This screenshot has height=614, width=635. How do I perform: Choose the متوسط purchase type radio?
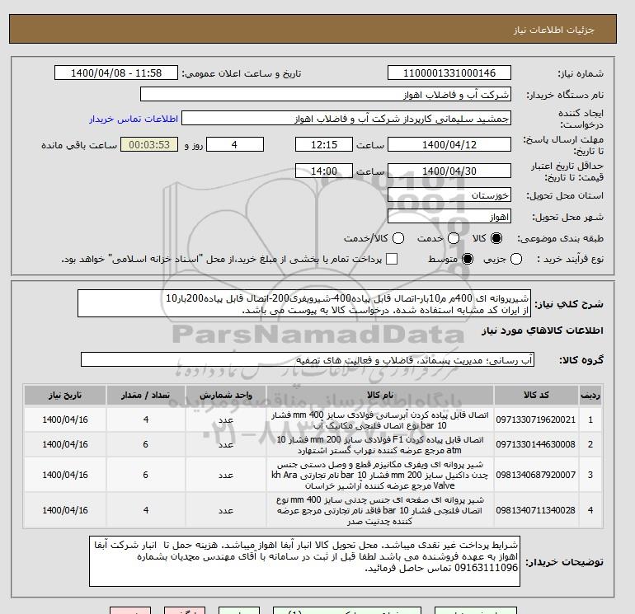[468, 259]
